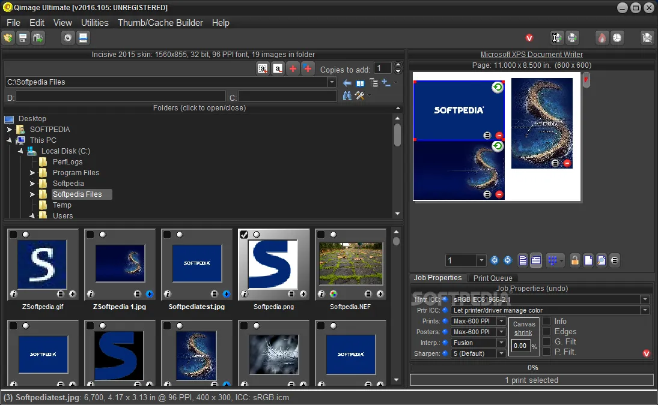The image size is (658, 405).
Task: Tick the Info checkbox
Action: 547,321
